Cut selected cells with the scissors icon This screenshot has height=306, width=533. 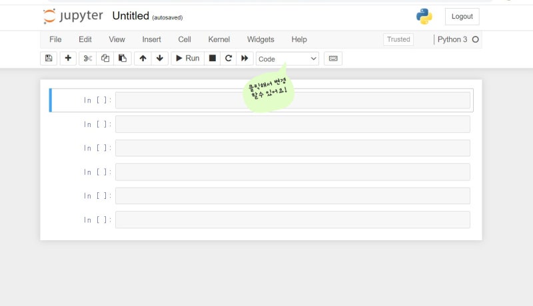tap(88, 59)
